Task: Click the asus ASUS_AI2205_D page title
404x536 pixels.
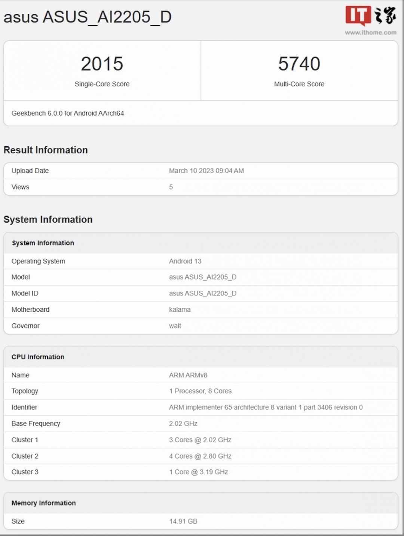Action: coord(88,17)
